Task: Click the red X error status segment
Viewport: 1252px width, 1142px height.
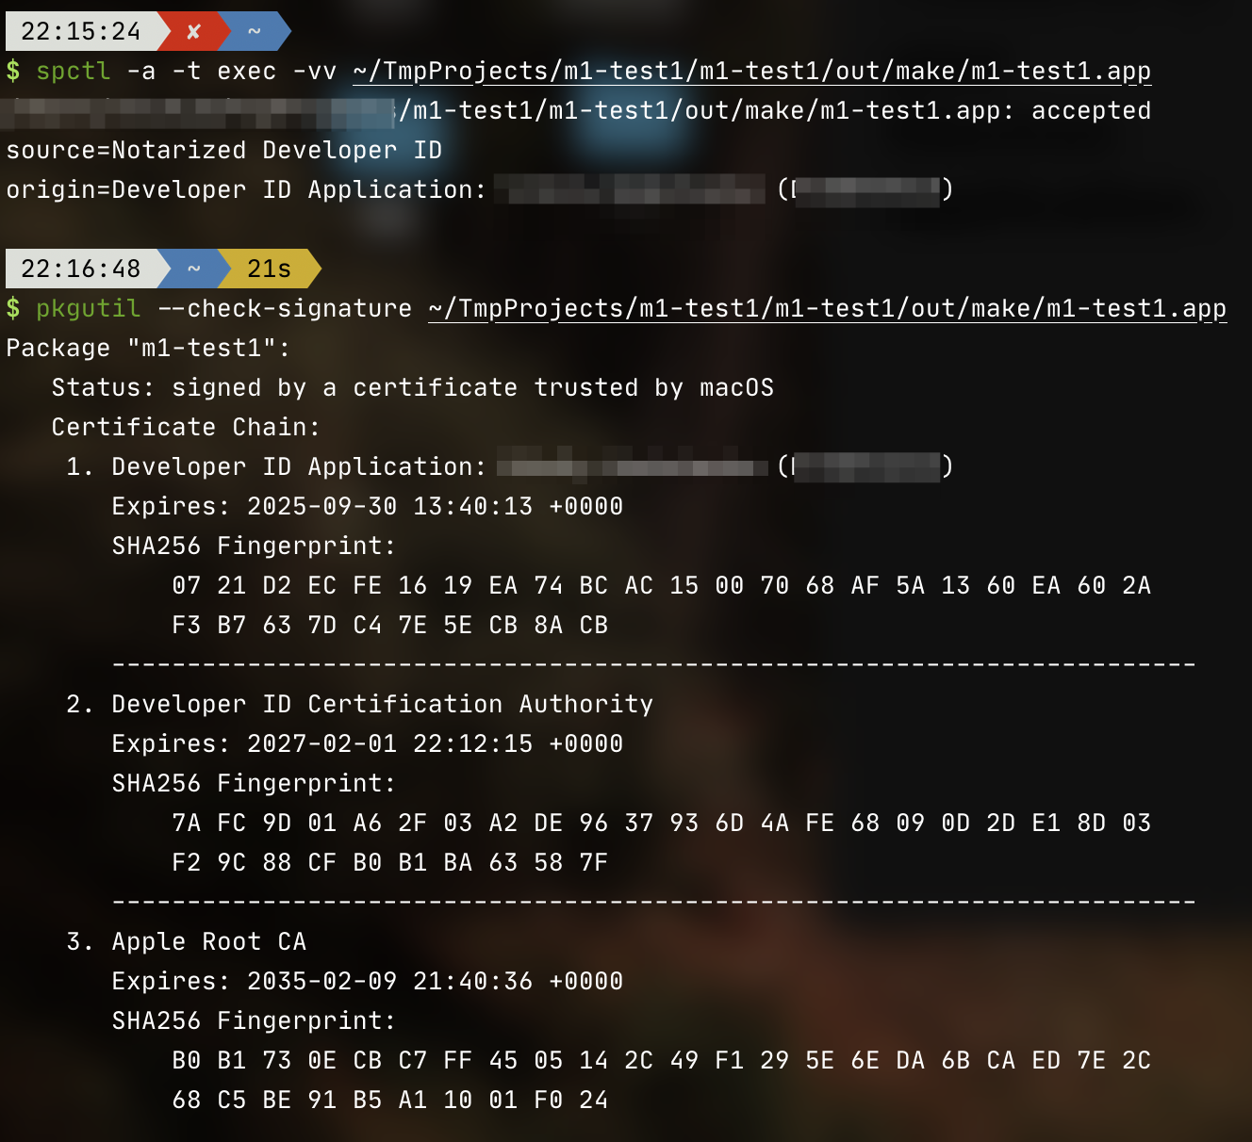Action: tap(194, 31)
